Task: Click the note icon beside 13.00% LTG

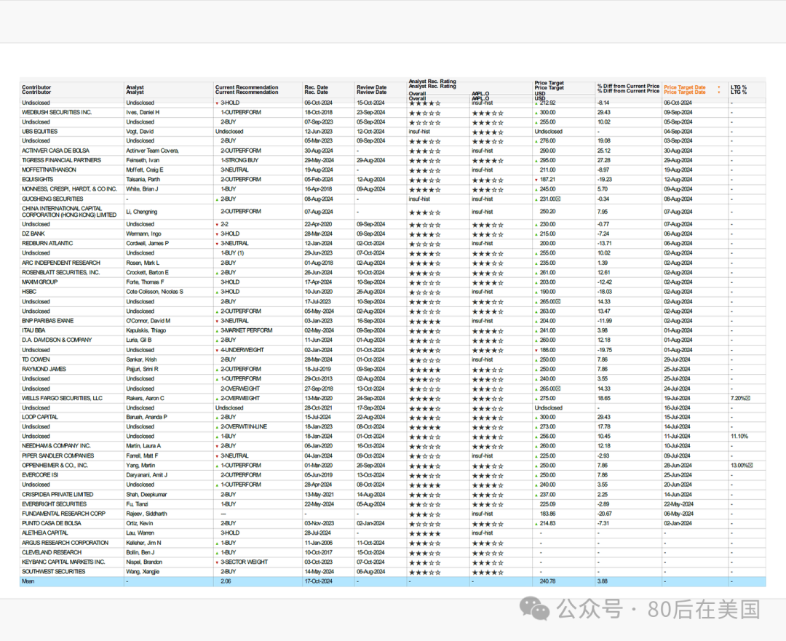Action: click(750, 466)
